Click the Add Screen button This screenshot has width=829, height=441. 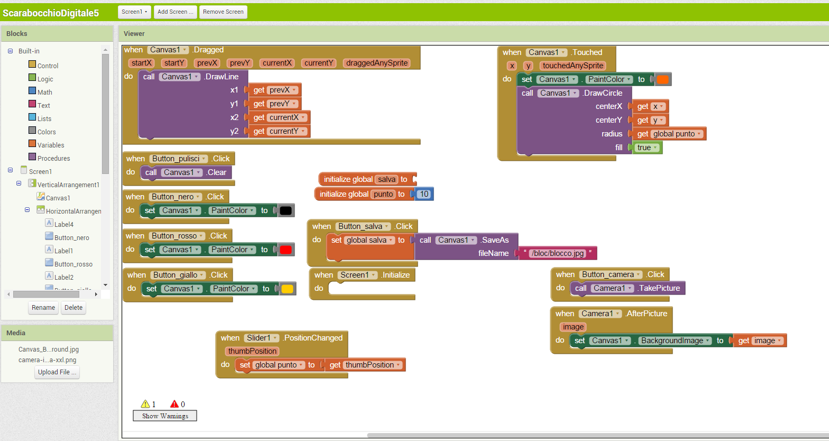[x=175, y=12]
